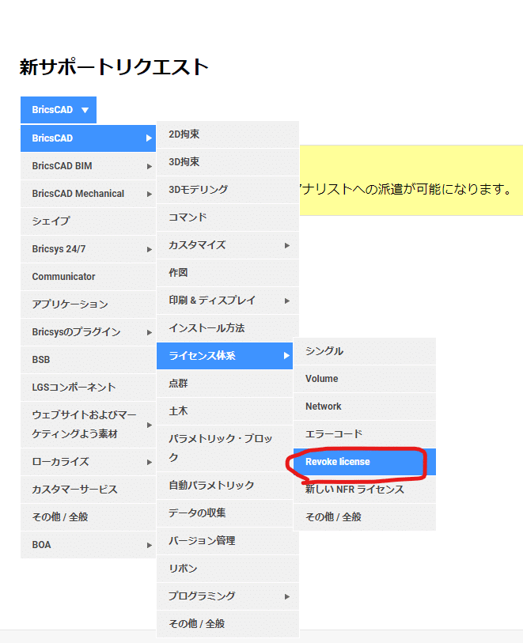523x643 pixels.
Task: Choose カスタマーサービス in the list
Action: (x=88, y=490)
